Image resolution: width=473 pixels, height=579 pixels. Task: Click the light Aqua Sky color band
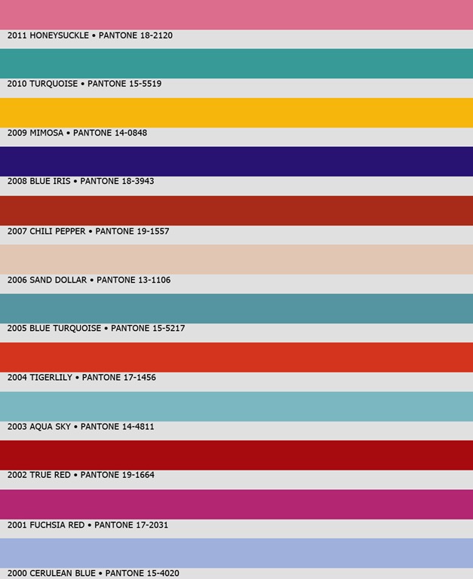pyautogui.click(x=236, y=406)
